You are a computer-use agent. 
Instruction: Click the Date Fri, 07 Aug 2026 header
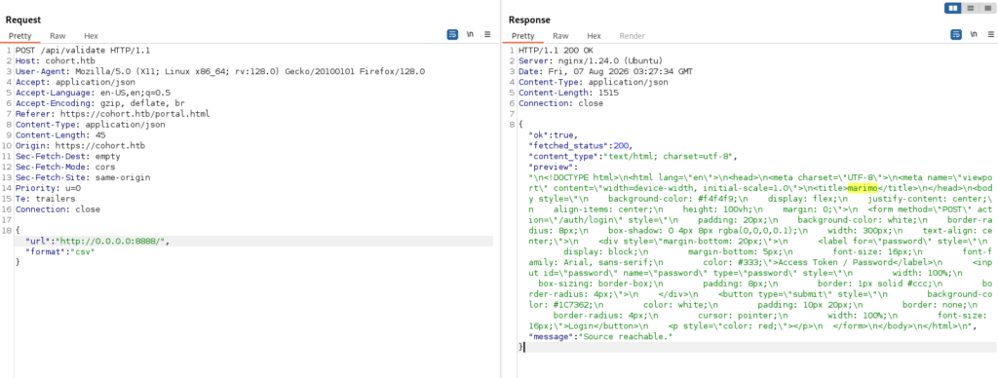[606, 71]
